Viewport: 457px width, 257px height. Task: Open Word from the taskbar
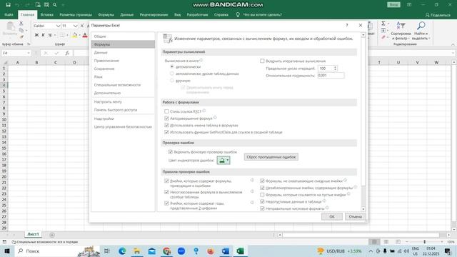tap(226, 251)
